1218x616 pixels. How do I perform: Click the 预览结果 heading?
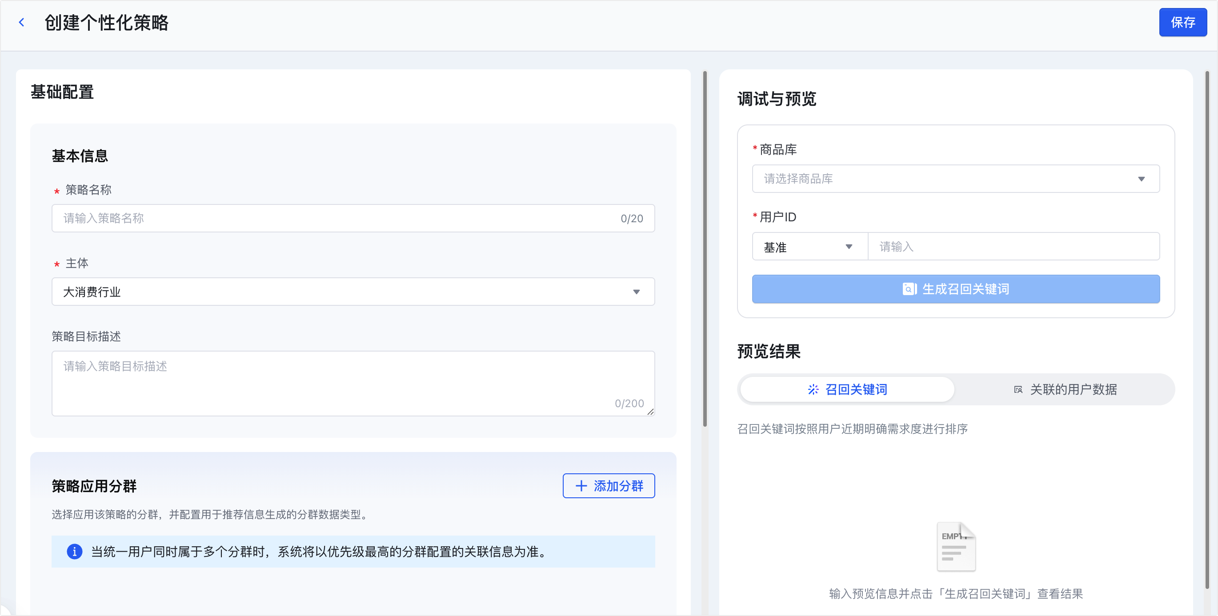769,352
